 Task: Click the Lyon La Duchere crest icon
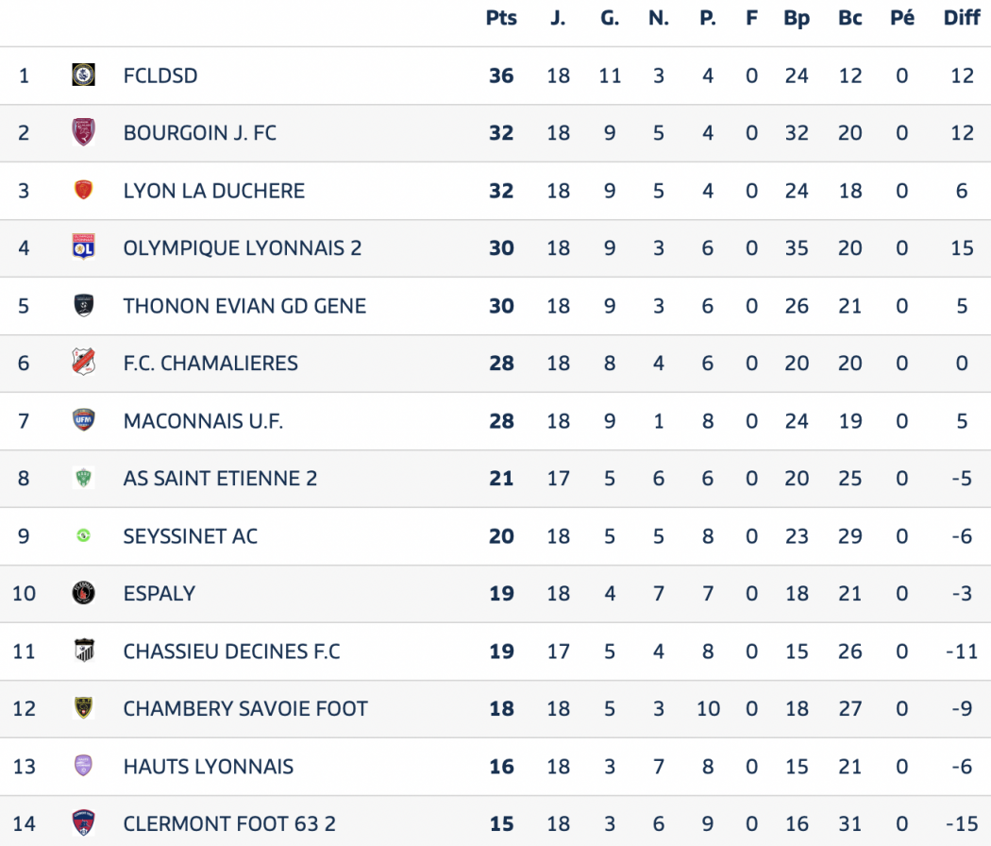click(x=83, y=190)
